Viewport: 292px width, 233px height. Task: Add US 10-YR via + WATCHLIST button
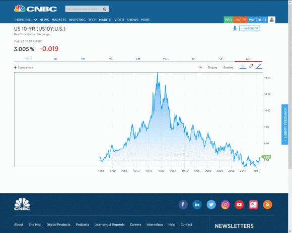[x=250, y=29]
